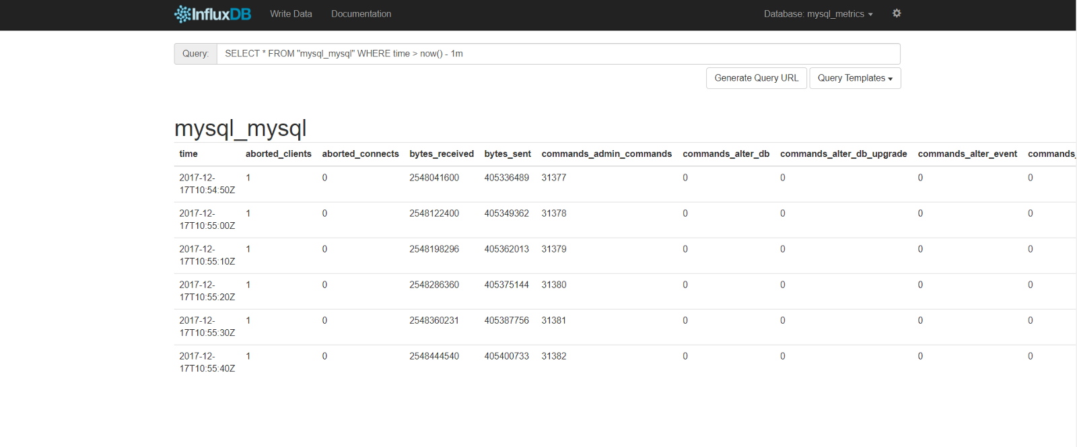Viewport: 1077px width, 447px height.
Task: Select the 2017-12-17T10:54:50Z timestamp cell
Action: tap(207, 184)
